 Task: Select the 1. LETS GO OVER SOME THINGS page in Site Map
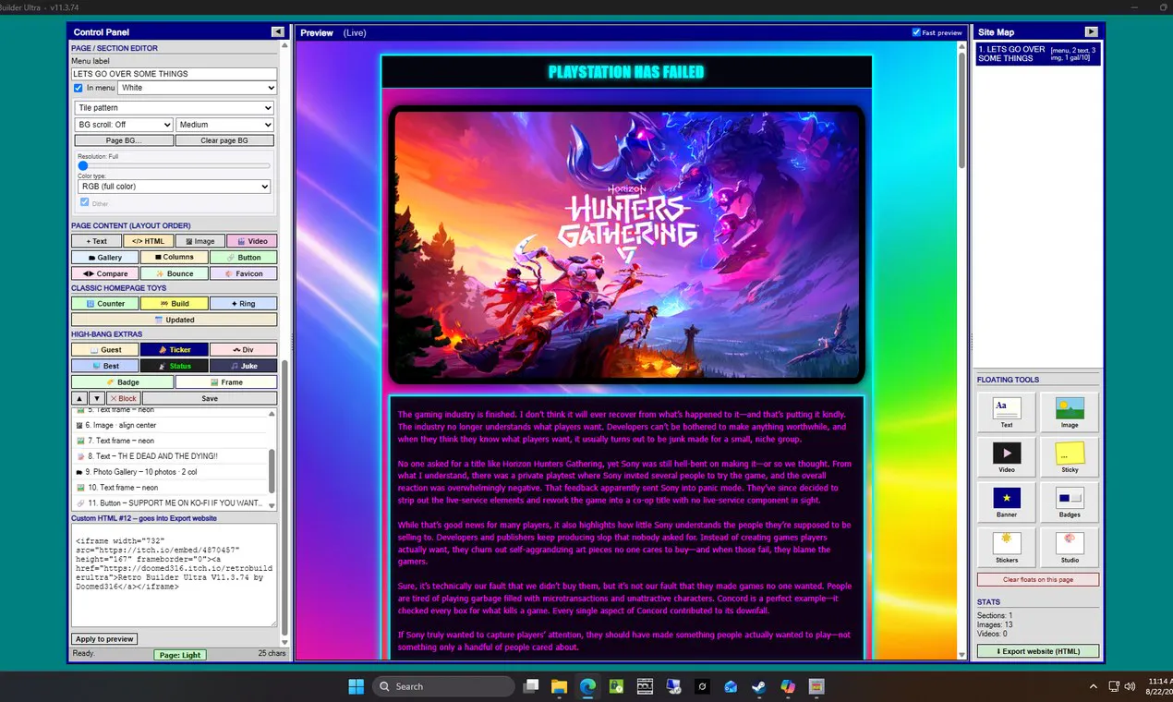1038,54
